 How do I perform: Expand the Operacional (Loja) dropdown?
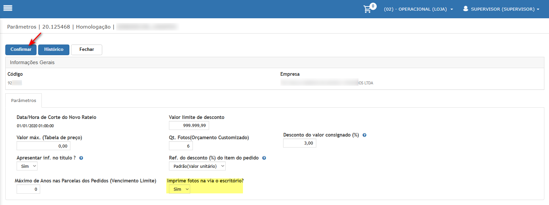(418, 9)
